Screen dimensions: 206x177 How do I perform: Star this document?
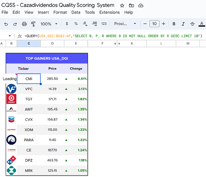pos(122,6)
